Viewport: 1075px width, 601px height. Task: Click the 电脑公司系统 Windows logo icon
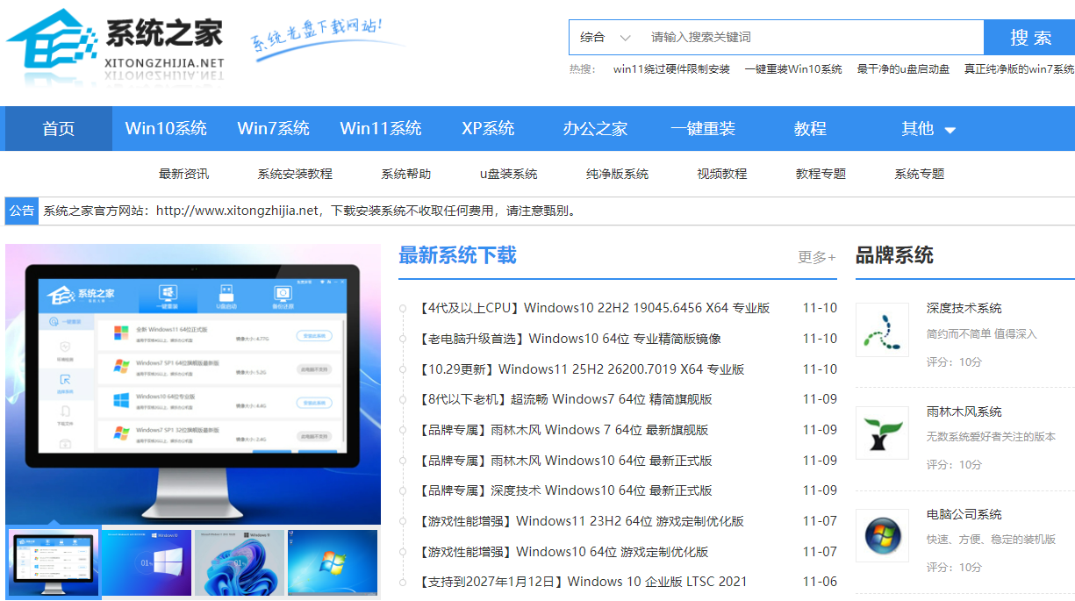(x=882, y=536)
